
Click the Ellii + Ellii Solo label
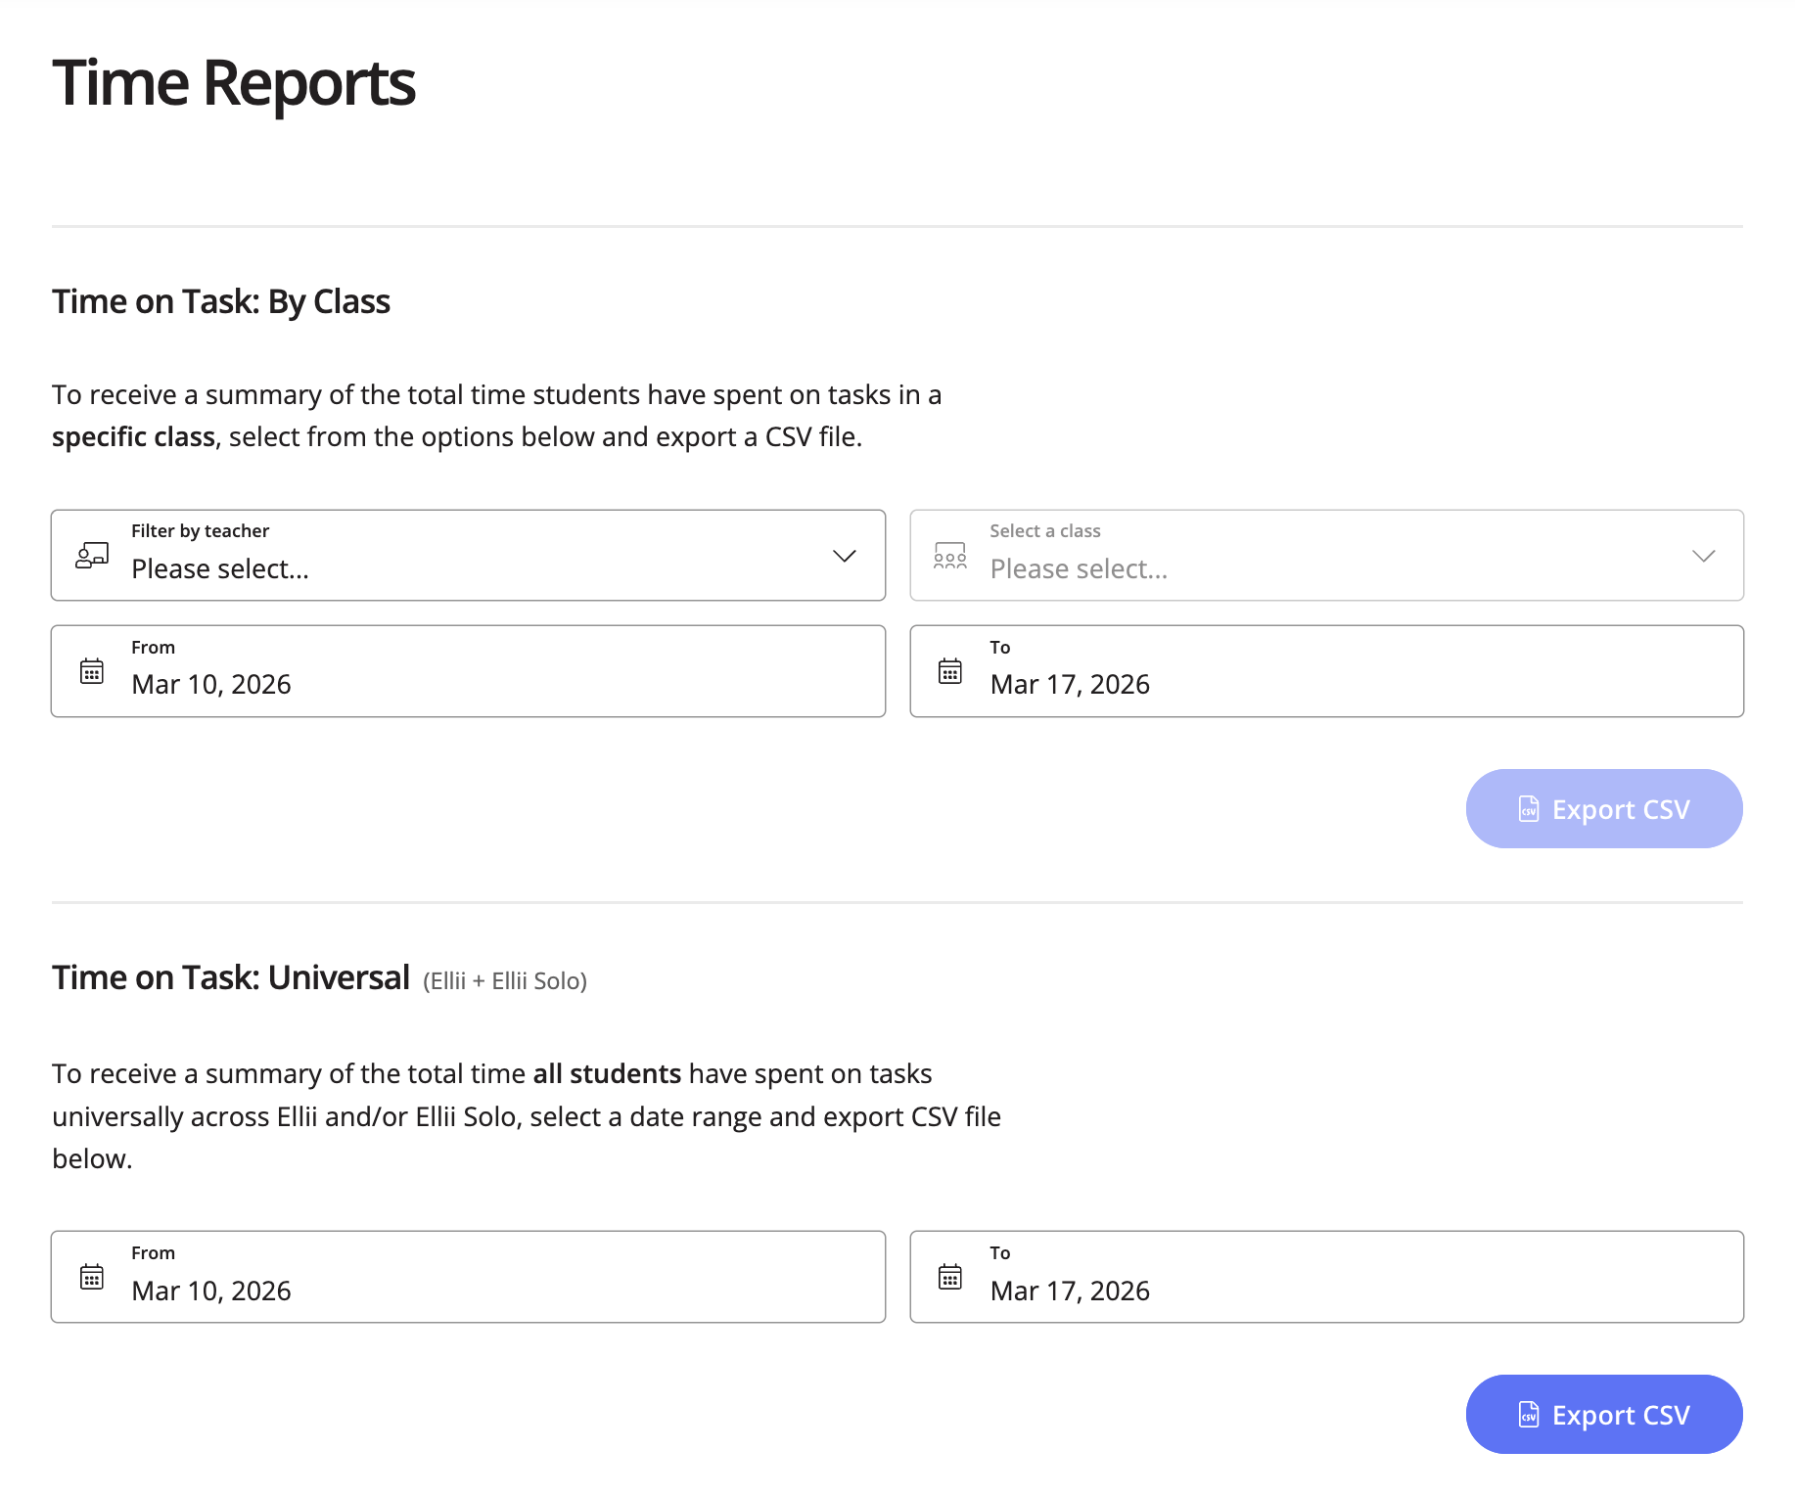(503, 979)
